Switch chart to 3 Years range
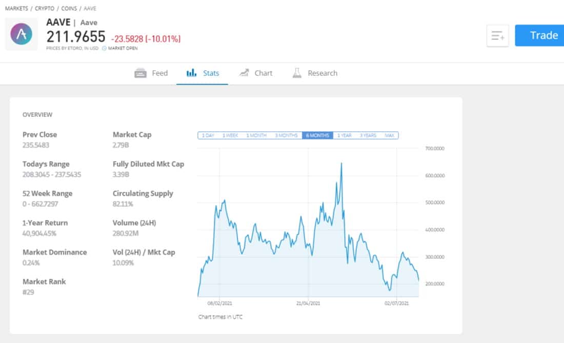Viewport: 564px width, 343px height. pyautogui.click(x=368, y=135)
